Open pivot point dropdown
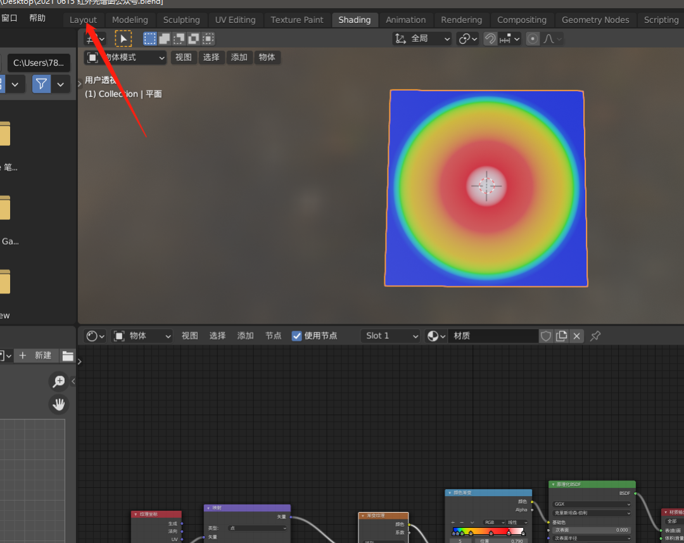This screenshot has height=543, width=684. 467,39
